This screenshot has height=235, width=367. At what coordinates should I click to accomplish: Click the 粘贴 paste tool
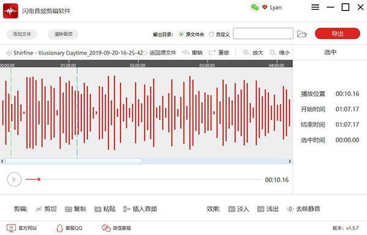point(105,209)
